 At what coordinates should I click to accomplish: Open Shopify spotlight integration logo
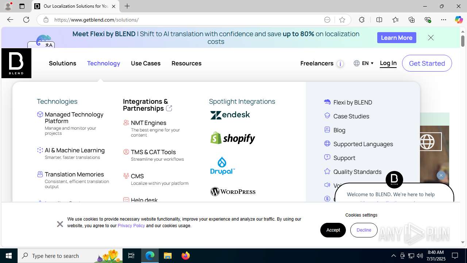point(233,138)
